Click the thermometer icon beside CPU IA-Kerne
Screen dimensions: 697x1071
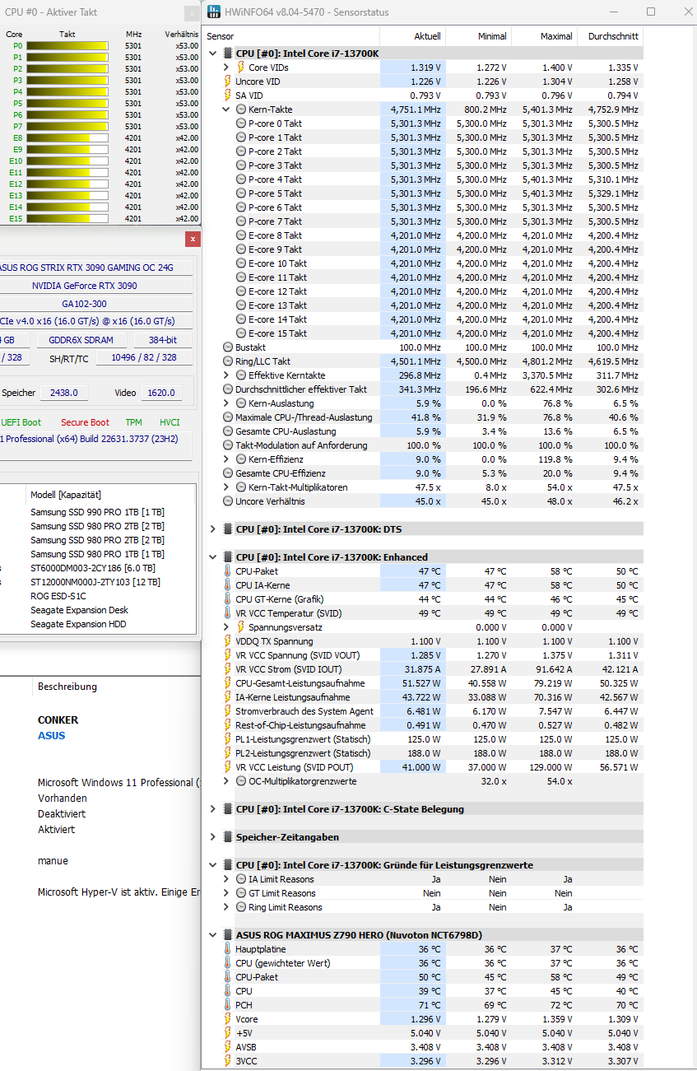pos(228,585)
